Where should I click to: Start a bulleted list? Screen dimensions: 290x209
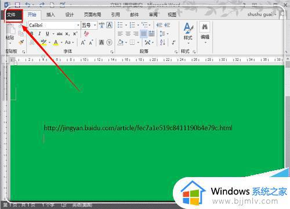pos(120,25)
